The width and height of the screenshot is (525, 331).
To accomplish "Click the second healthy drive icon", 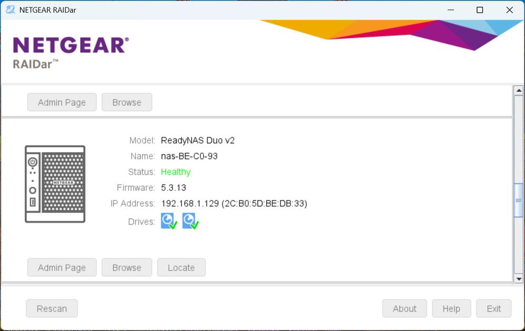I will tap(190, 221).
